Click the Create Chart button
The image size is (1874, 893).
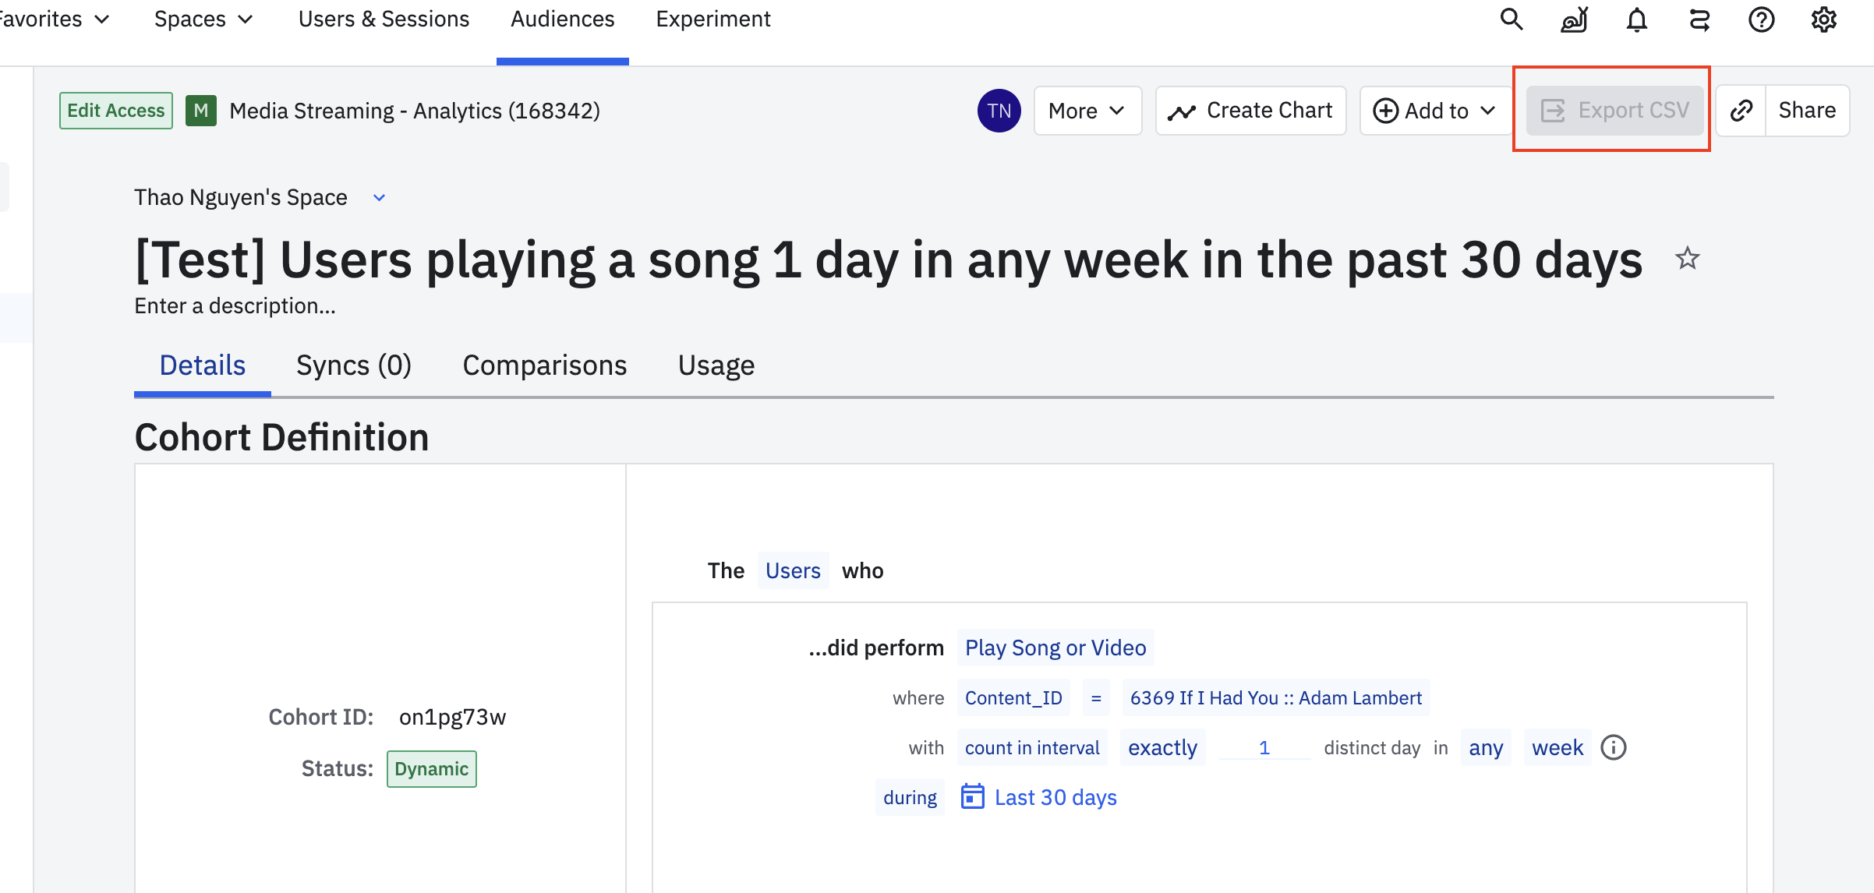[1250, 111]
